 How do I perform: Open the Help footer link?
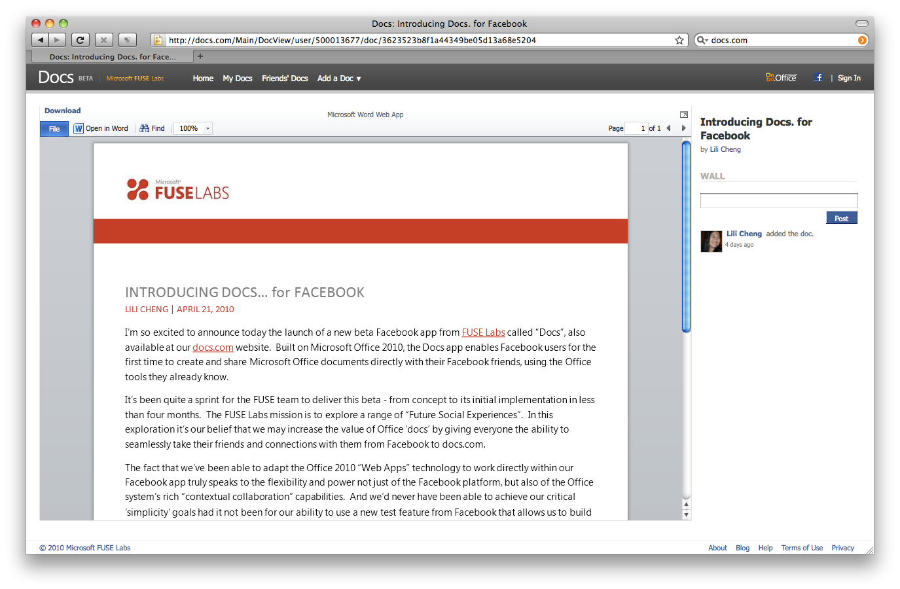765,548
